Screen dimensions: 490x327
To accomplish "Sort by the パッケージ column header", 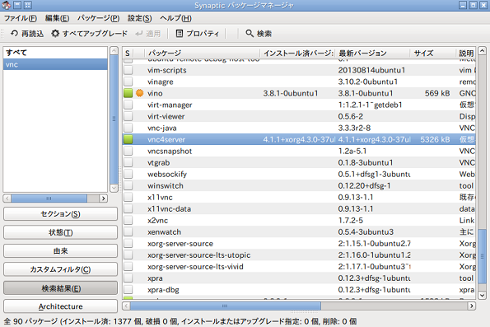I will pyautogui.click(x=203, y=53).
